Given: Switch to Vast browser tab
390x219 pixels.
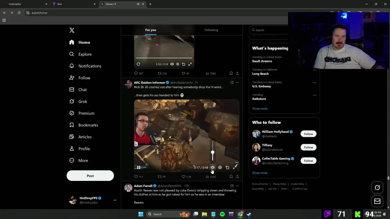Looking at the screenshot, I should 73,4.
